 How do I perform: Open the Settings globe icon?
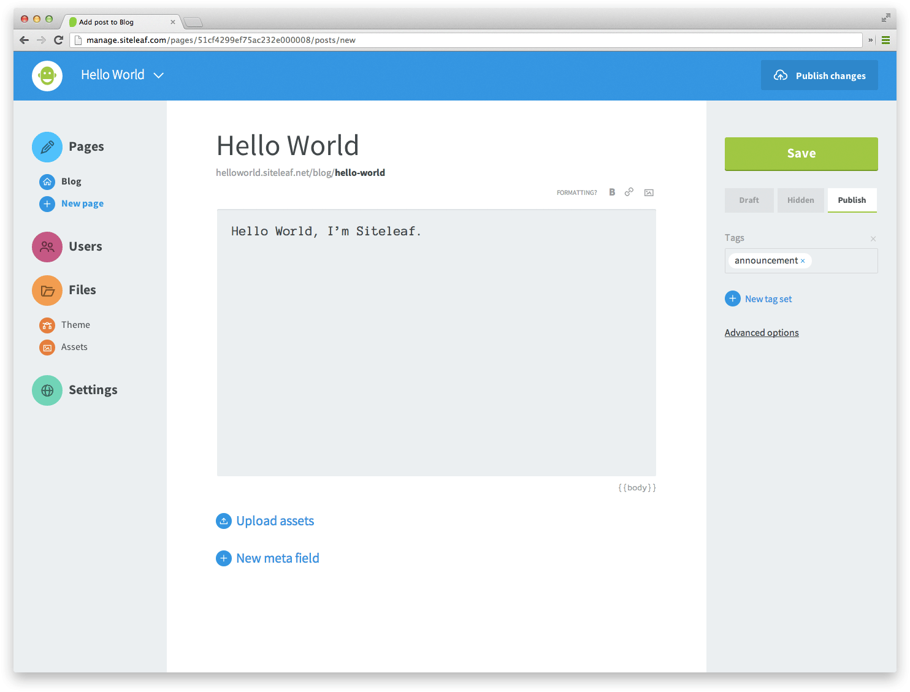pyautogui.click(x=47, y=390)
